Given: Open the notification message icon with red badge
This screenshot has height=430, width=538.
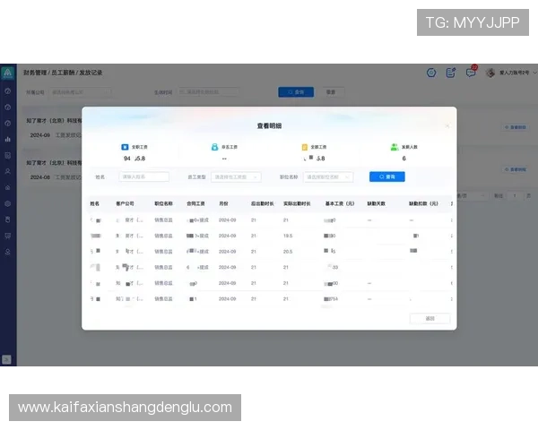Looking at the screenshot, I should (x=471, y=73).
